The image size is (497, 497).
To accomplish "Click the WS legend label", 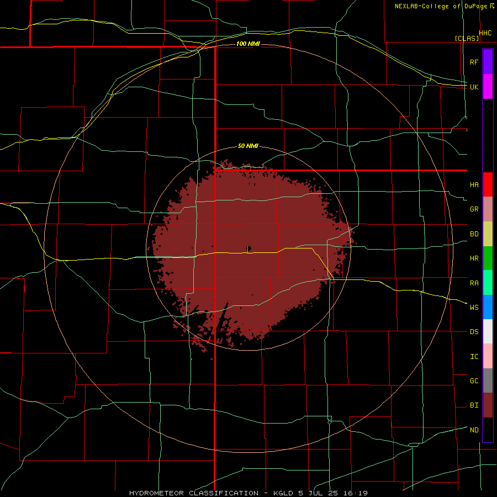I will tap(474, 307).
